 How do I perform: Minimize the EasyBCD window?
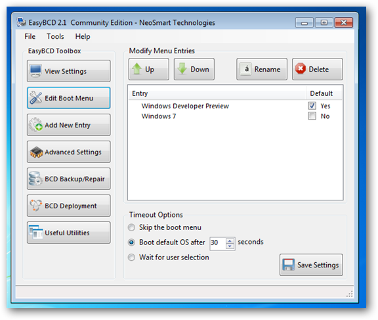[304, 23]
